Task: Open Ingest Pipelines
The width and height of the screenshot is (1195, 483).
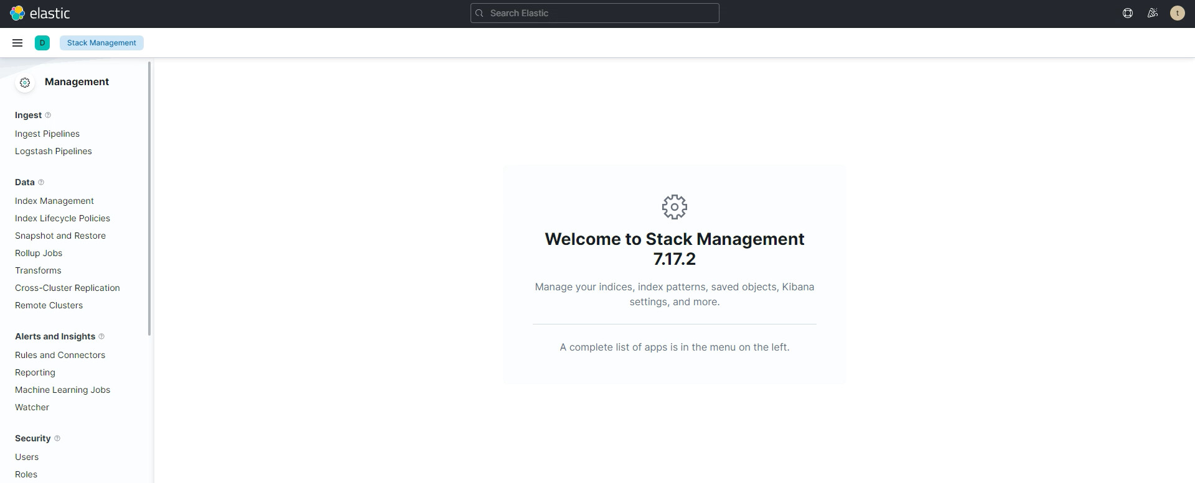Action: (47, 134)
